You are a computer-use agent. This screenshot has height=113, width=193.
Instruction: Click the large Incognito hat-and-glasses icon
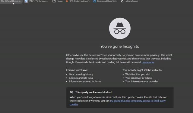coord(120,28)
